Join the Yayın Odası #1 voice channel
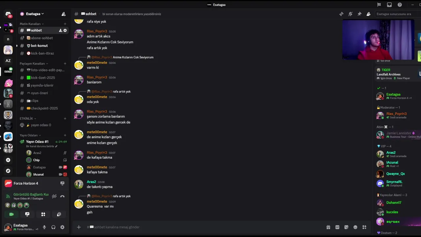 tap(37, 142)
